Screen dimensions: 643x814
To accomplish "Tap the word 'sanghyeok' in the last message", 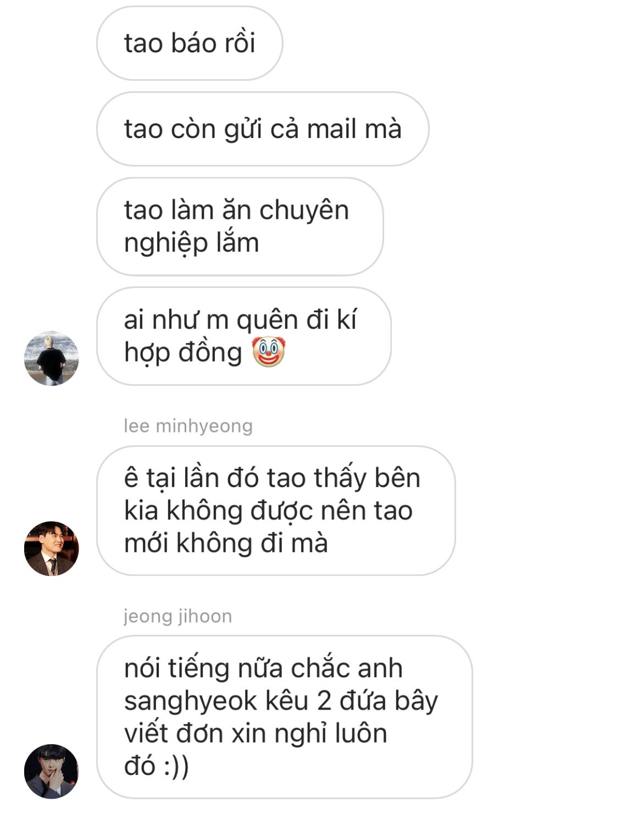I will coord(191,702).
